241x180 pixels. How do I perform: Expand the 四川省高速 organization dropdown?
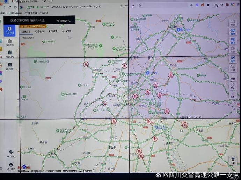pos(64,21)
